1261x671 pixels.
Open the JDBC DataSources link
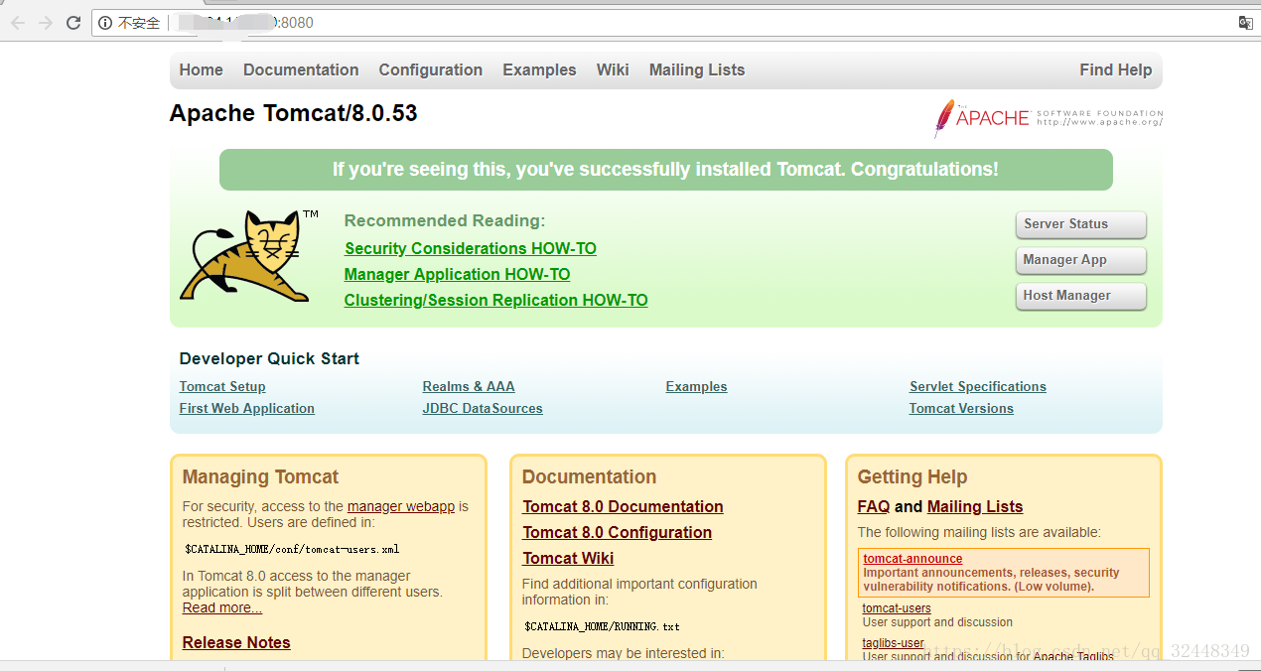[x=483, y=408]
